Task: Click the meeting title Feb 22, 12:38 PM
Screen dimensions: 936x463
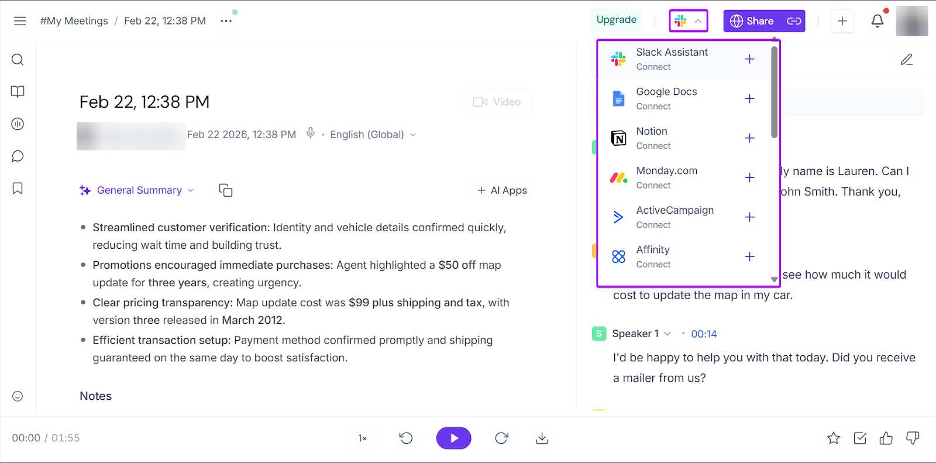Action: (144, 102)
